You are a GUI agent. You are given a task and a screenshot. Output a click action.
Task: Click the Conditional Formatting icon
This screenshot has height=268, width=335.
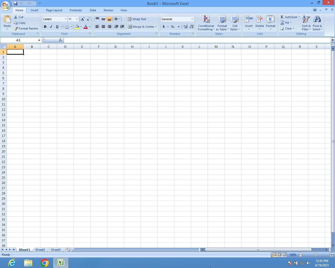pos(206,20)
